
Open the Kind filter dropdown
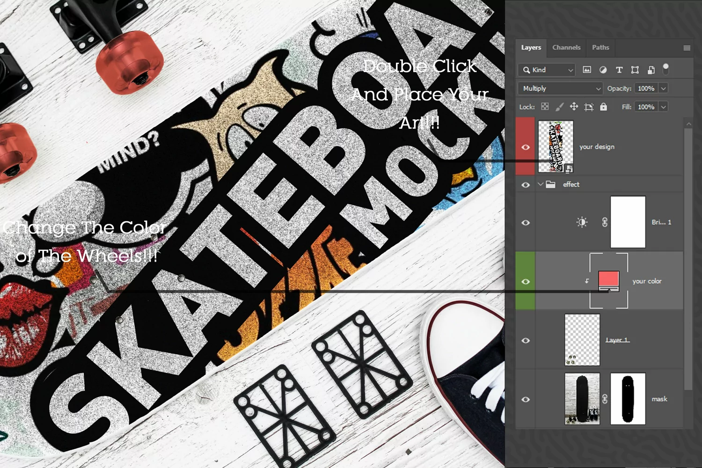(547, 70)
